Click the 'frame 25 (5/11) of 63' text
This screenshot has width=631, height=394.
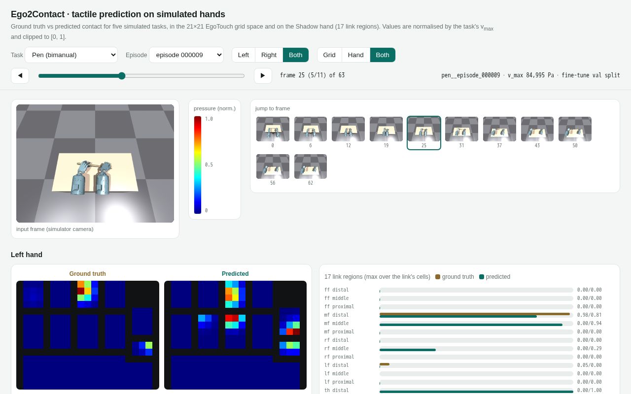pos(312,75)
